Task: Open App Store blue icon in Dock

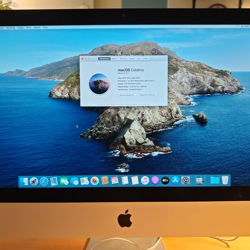Action: (x=176, y=180)
